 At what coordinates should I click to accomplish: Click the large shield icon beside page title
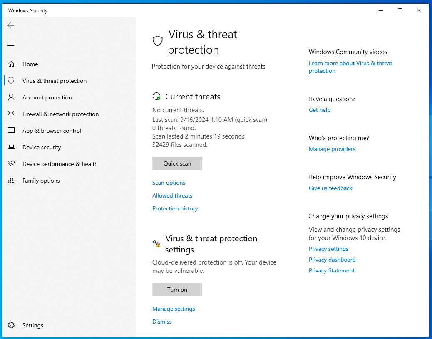coord(158,41)
